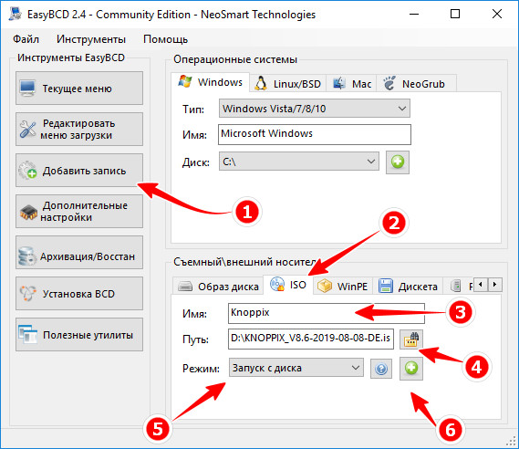The width and height of the screenshot is (519, 449).
Task: Click blue help icon next to Режим
Action: click(x=381, y=368)
